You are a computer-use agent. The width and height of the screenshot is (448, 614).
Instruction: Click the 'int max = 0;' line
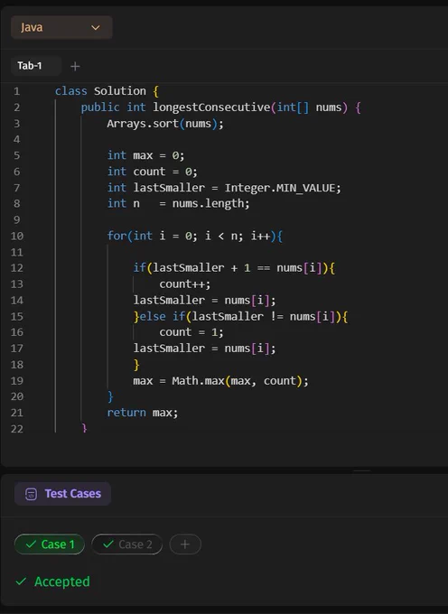click(x=145, y=155)
